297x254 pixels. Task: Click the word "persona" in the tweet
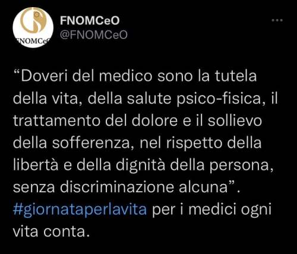coord(239,166)
